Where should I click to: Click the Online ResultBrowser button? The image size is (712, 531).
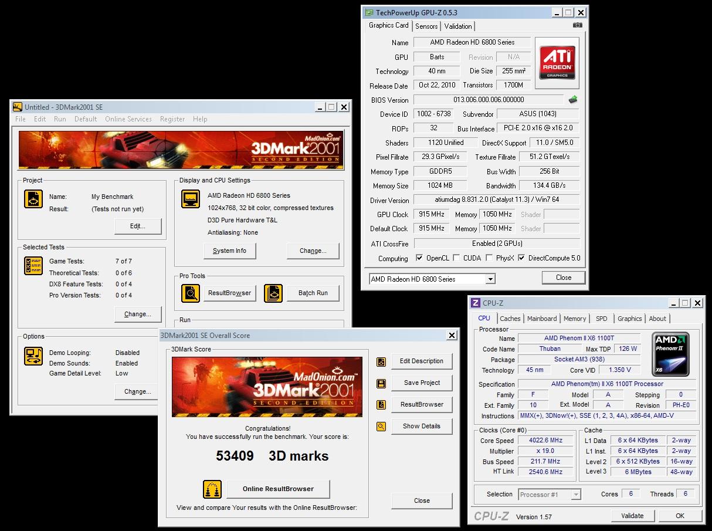tap(279, 489)
